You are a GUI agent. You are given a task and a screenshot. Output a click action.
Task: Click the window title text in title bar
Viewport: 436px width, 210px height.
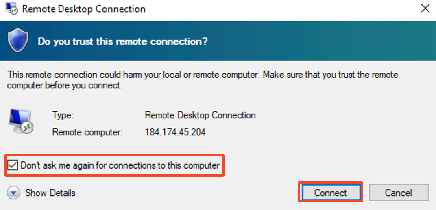pyautogui.click(x=83, y=9)
